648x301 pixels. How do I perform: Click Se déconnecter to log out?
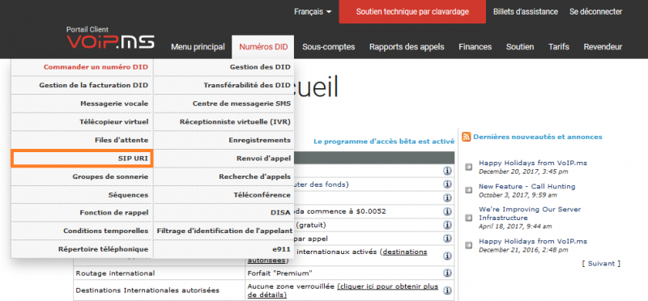click(595, 12)
